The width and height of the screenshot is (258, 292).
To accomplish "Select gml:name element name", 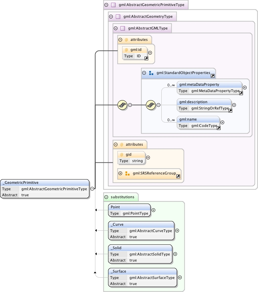I will click(x=188, y=119).
